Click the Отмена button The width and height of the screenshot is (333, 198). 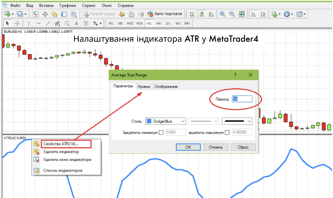pyautogui.click(x=216, y=147)
